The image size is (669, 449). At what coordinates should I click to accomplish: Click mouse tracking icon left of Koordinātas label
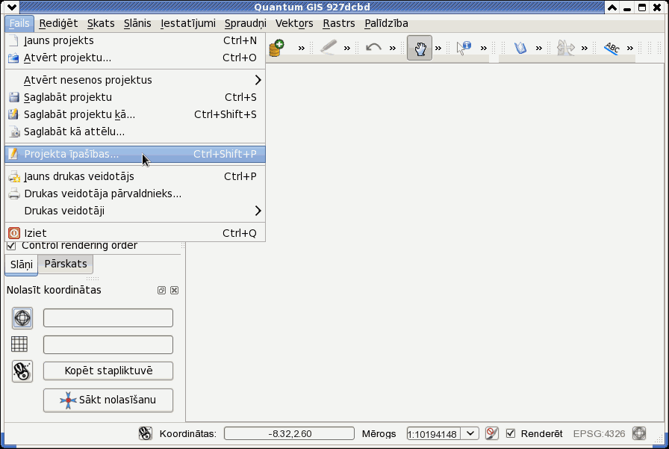point(146,433)
